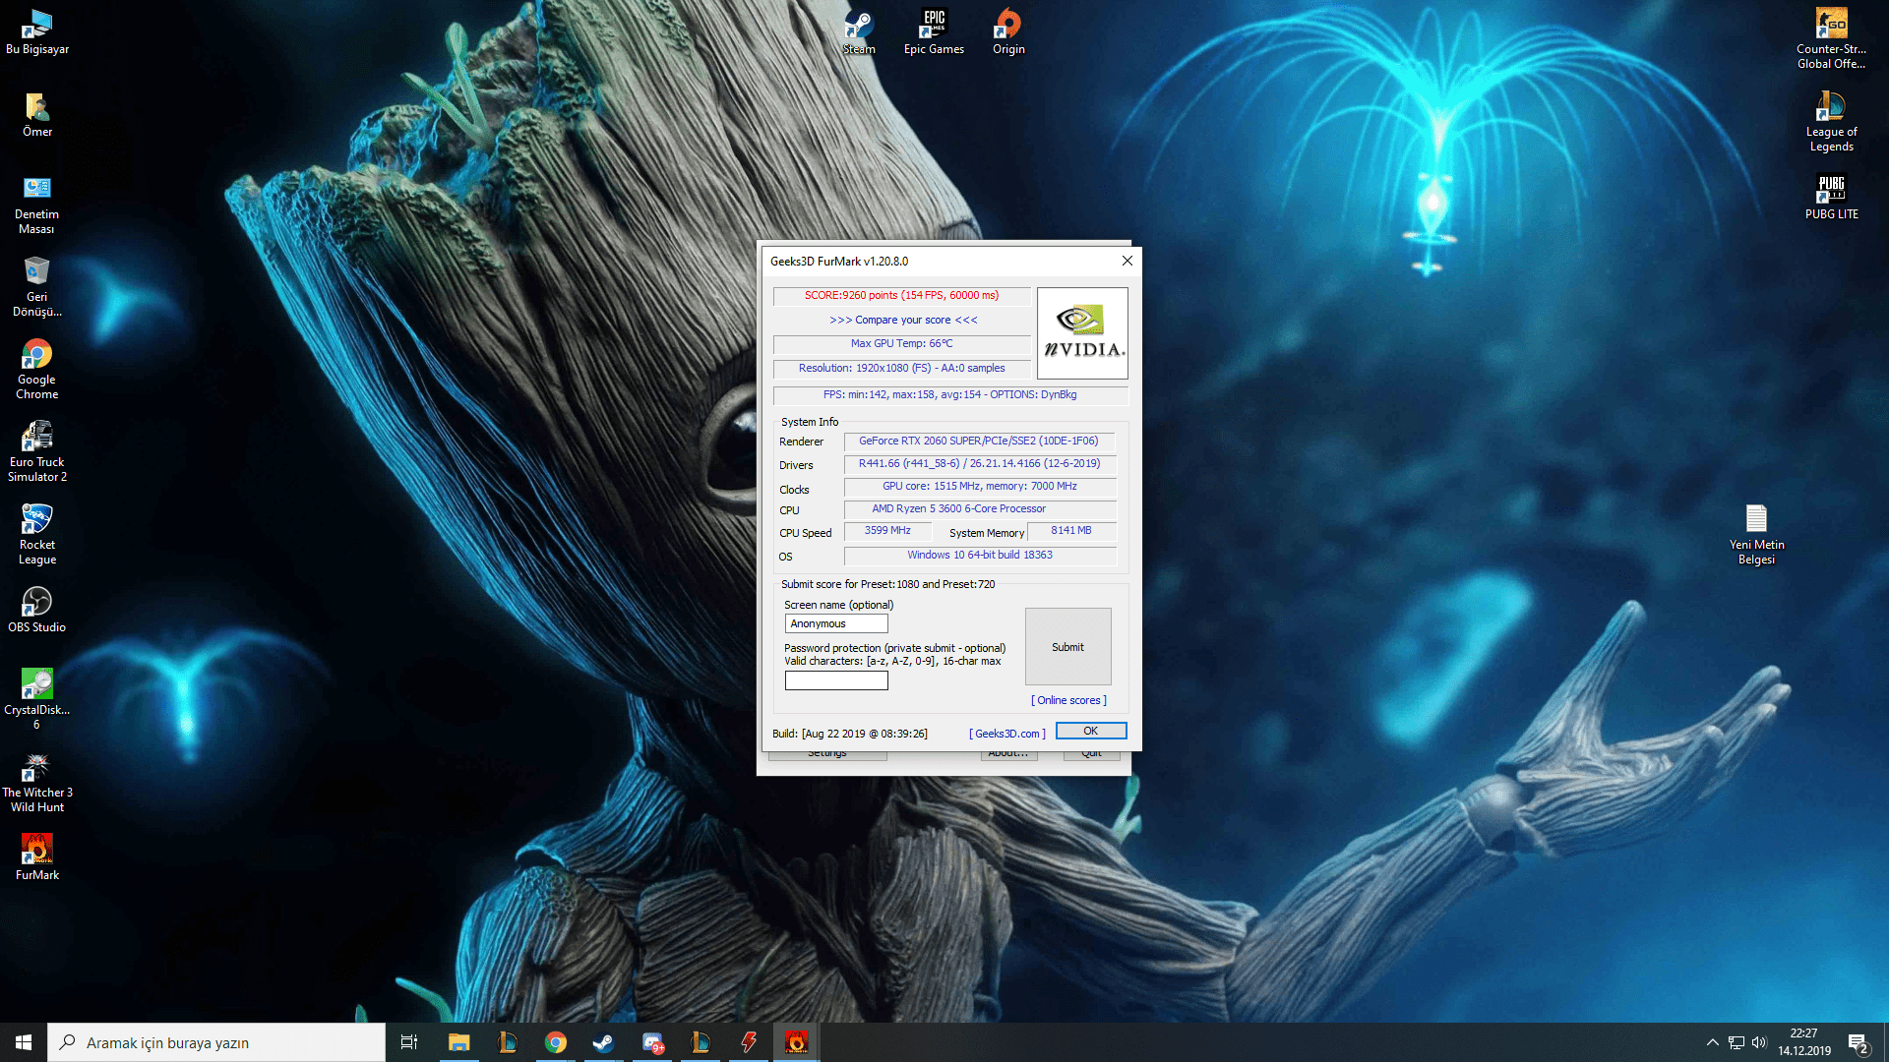Click the NVIDIA logo in the FurMark dialog
The height and width of the screenshot is (1062, 1889).
(x=1082, y=333)
